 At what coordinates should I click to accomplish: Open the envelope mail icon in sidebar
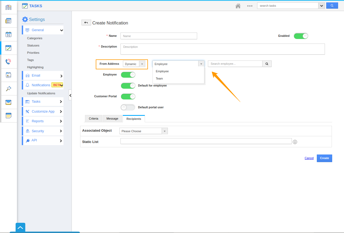point(8,102)
